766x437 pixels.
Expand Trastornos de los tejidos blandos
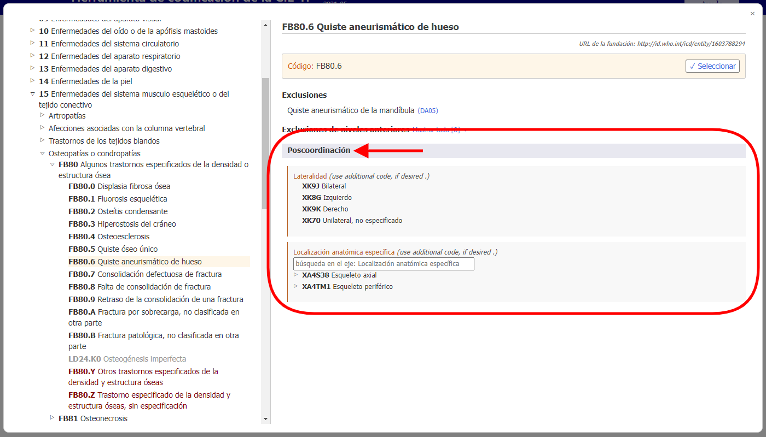[42, 140]
